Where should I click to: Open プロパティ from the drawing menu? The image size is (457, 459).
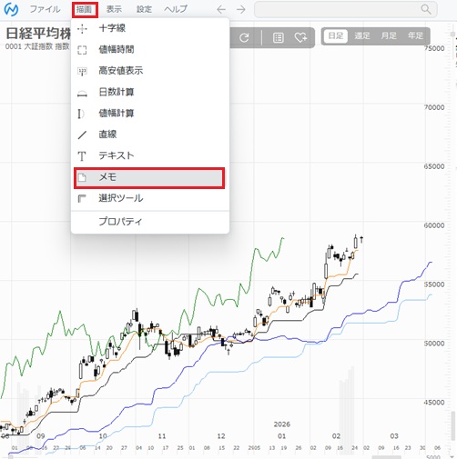tap(150, 222)
